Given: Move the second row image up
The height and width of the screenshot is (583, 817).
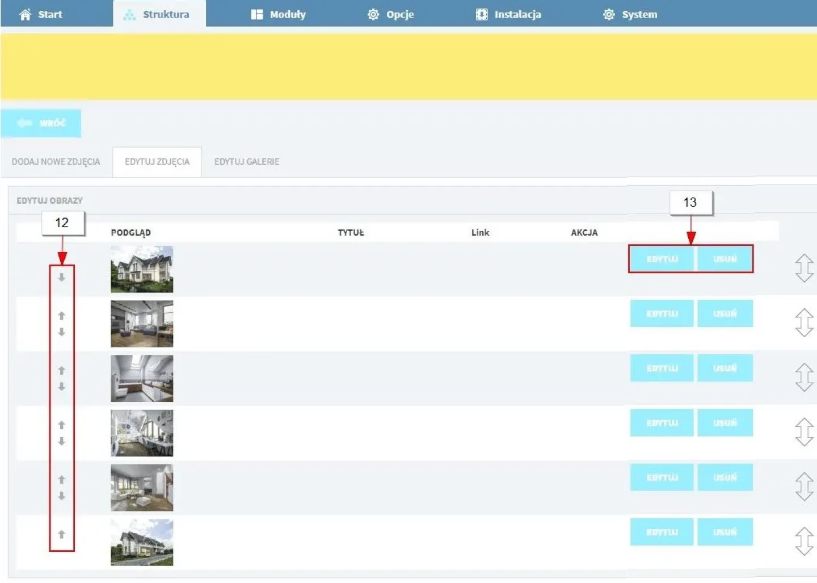Looking at the screenshot, I should [61, 316].
